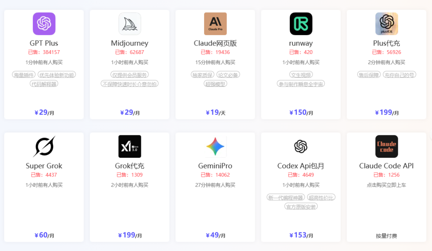Viewport: 432px width, 251px height.
Task: Click the ¥150/月 price on runway
Action: click(x=301, y=112)
